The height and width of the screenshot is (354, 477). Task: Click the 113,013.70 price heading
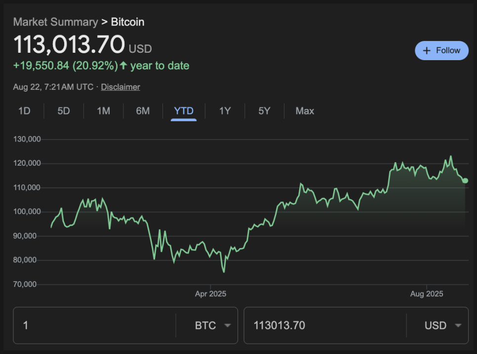coord(69,44)
